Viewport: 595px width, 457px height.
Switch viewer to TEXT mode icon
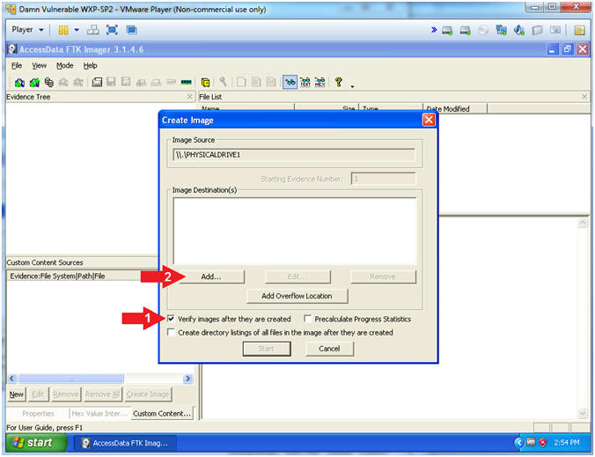(305, 82)
